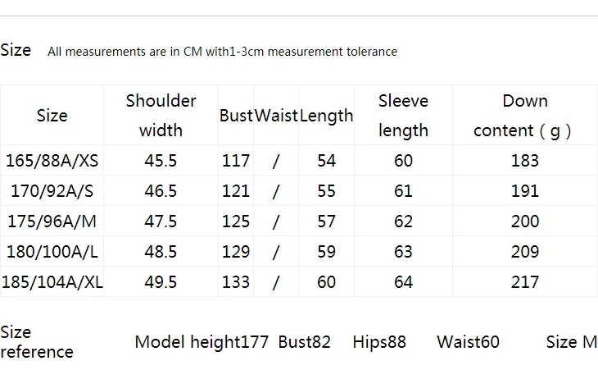Click the 45.5 shoulder width cell

click(x=161, y=161)
